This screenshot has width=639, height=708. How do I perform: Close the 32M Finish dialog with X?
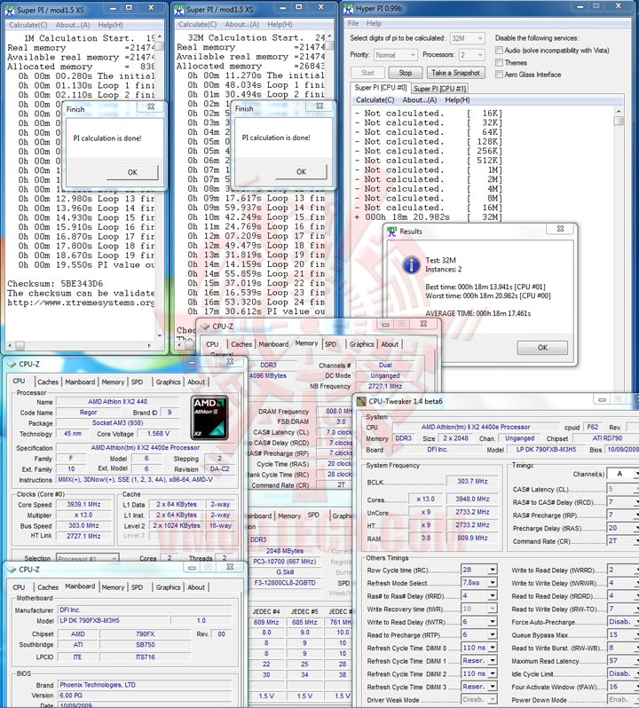[319, 106]
